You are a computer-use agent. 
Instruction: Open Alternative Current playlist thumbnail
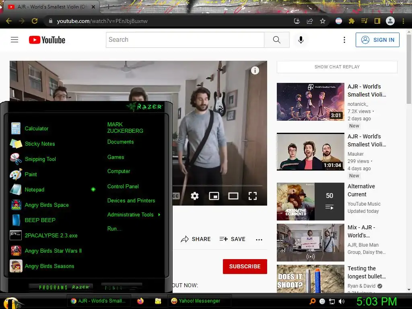310,202
